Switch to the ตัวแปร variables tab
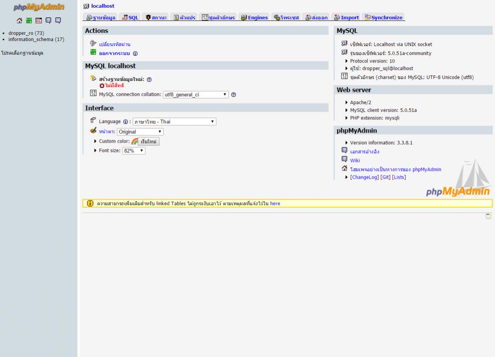This screenshot has width=495, height=357. click(x=184, y=17)
